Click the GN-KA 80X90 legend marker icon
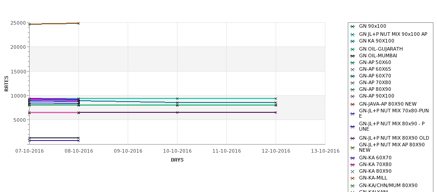This screenshot has height=192, width=437. [x=353, y=171]
